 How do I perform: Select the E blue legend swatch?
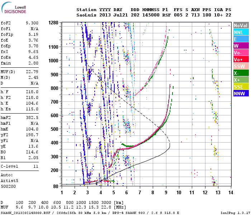tap(241, 39)
